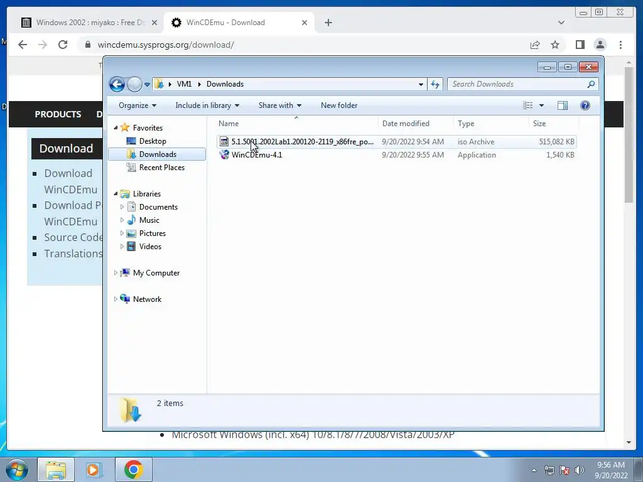Switch to Windows 2002 miyako tab
The height and width of the screenshot is (482, 643).
[x=89, y=23]
